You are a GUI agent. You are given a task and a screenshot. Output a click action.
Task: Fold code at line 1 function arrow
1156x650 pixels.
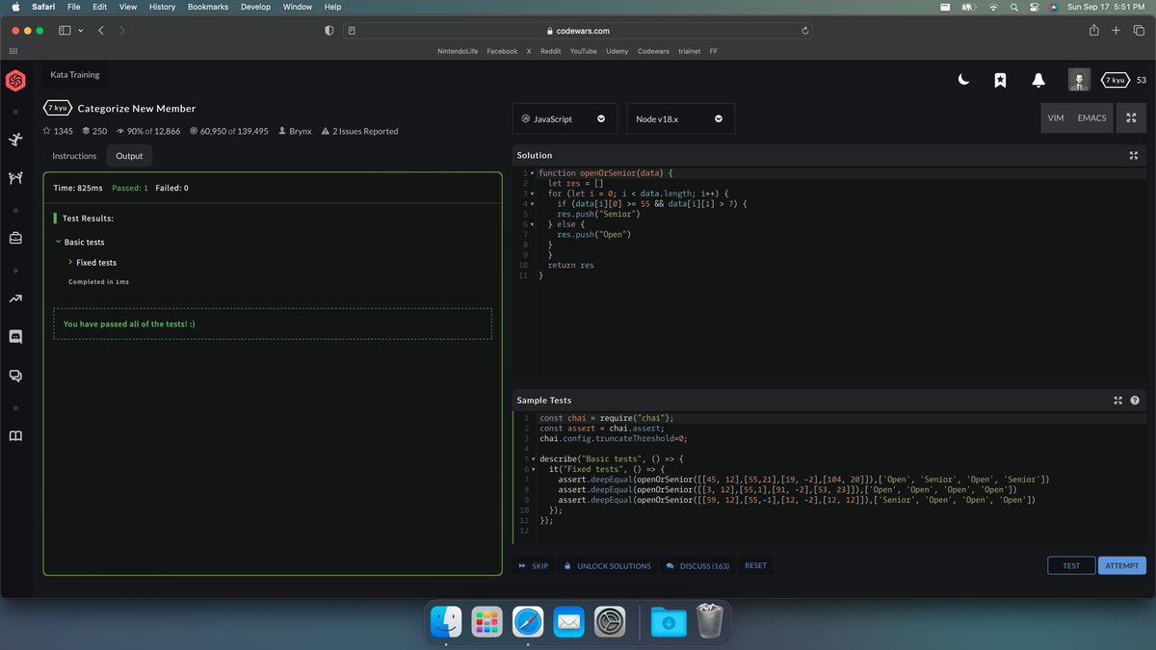[x=532, y=173]
